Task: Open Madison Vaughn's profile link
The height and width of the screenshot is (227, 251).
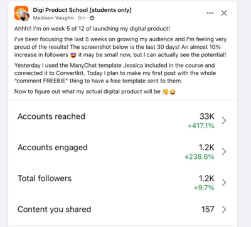Action: coord(53,18)
